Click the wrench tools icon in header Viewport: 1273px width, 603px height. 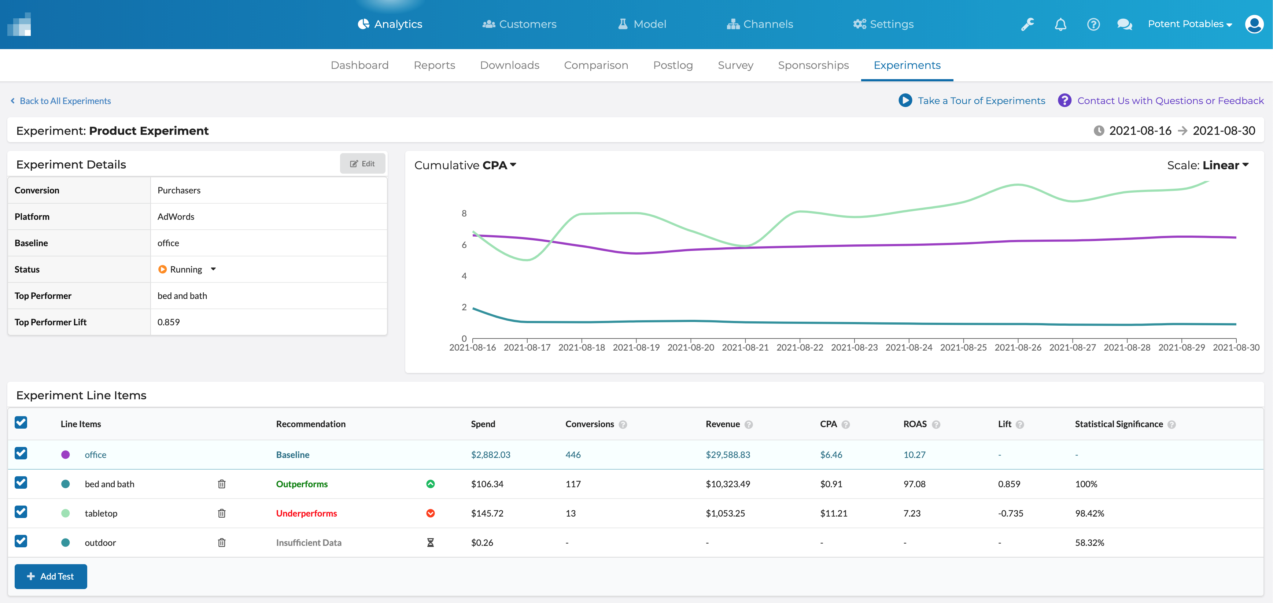[x=1027, y=24]
